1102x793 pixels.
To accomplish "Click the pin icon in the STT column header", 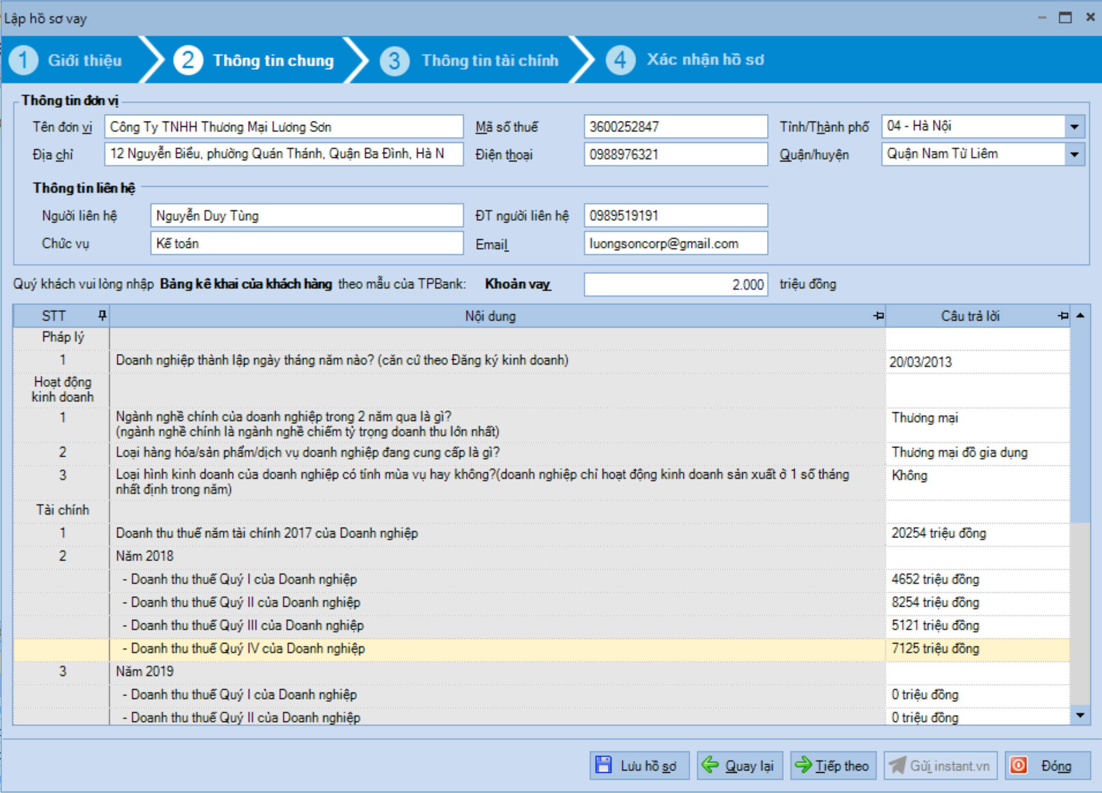I will pyautogui.click(x=102, y=315).
